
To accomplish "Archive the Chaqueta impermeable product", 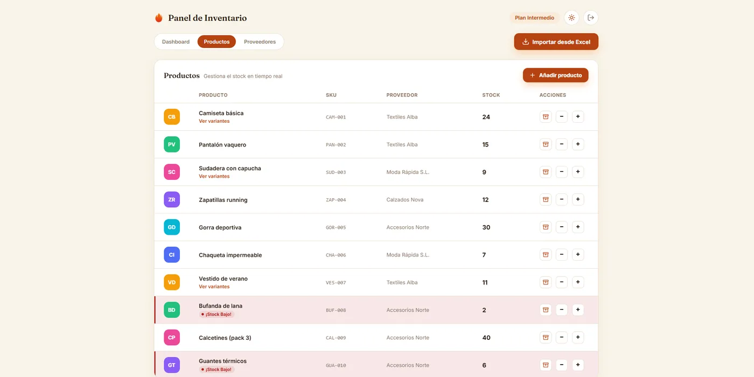I will click(546, 254).
